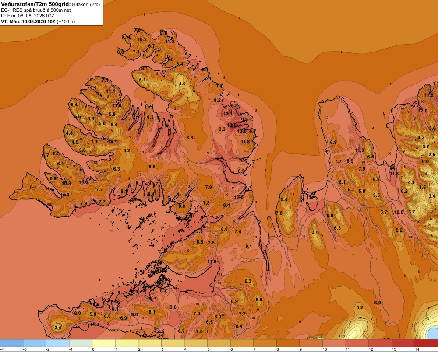Click the 7.5 value on western peninsula tip
438x352 pixels.
click(32, 186)
